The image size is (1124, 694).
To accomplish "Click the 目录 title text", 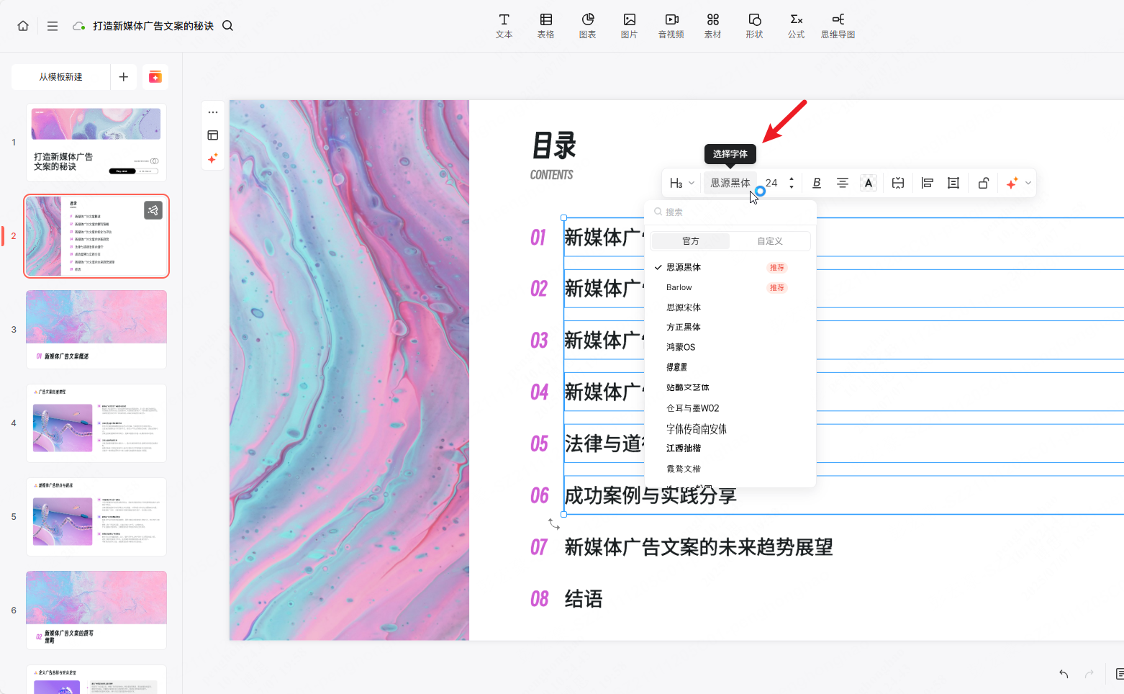I will [554, 146].
